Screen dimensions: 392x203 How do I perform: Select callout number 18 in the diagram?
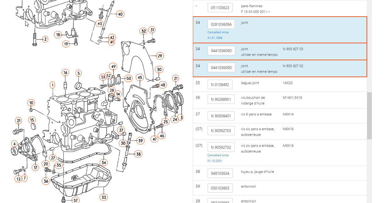pos(58,35)
